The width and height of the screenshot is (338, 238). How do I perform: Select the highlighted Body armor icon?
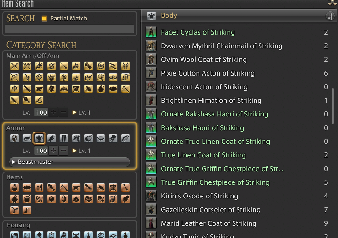coord(39,138)
